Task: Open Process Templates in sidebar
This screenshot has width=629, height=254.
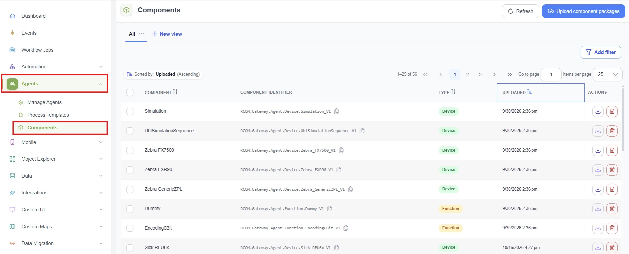Action: pyautogui.click(x=48, y=115)
